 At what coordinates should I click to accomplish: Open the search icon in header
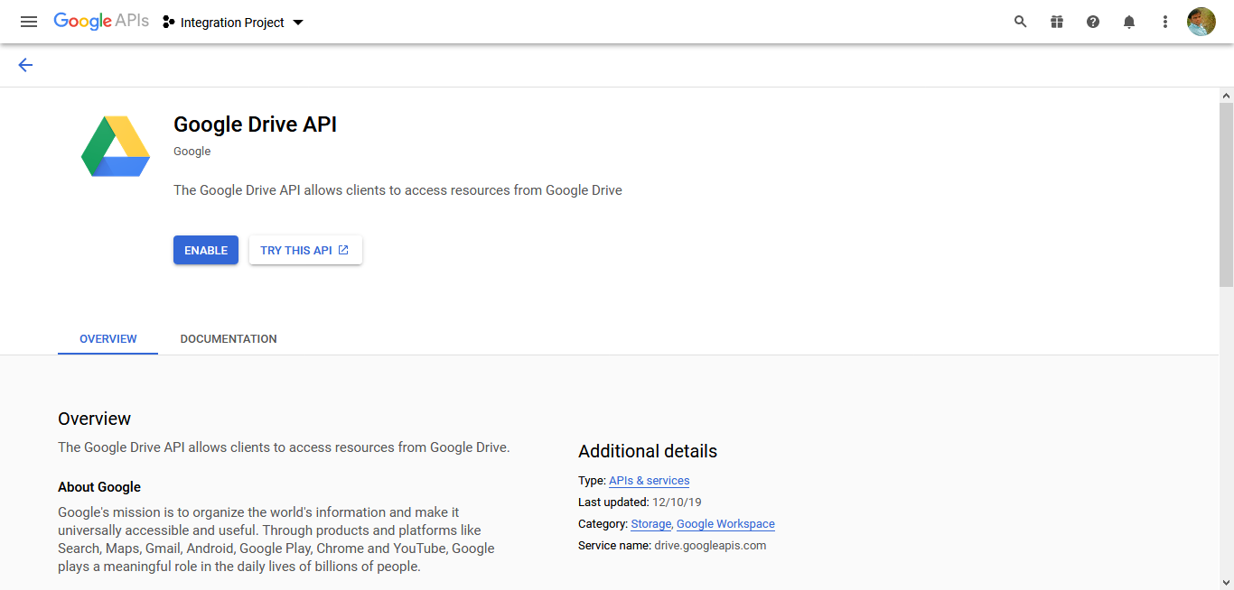point(1021,22)
